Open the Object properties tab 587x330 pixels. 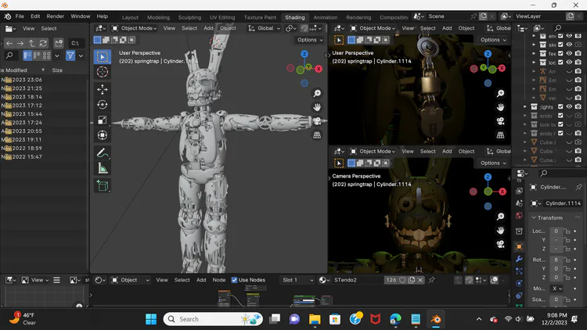pos(519,246)
